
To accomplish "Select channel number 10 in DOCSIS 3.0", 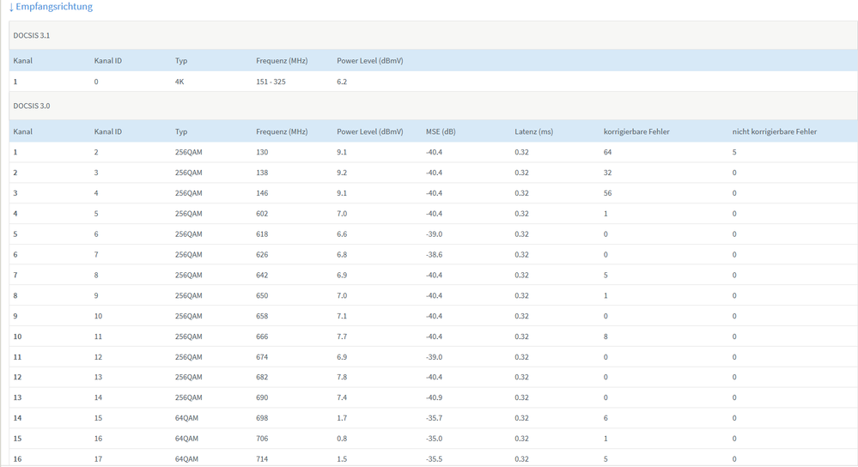I will [17, 337].
